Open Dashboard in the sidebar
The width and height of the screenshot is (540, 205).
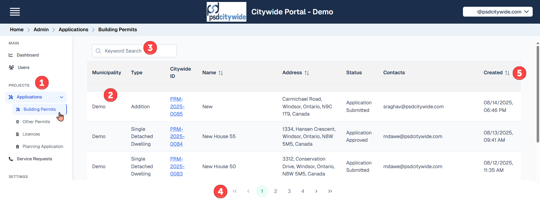[28, 55]
